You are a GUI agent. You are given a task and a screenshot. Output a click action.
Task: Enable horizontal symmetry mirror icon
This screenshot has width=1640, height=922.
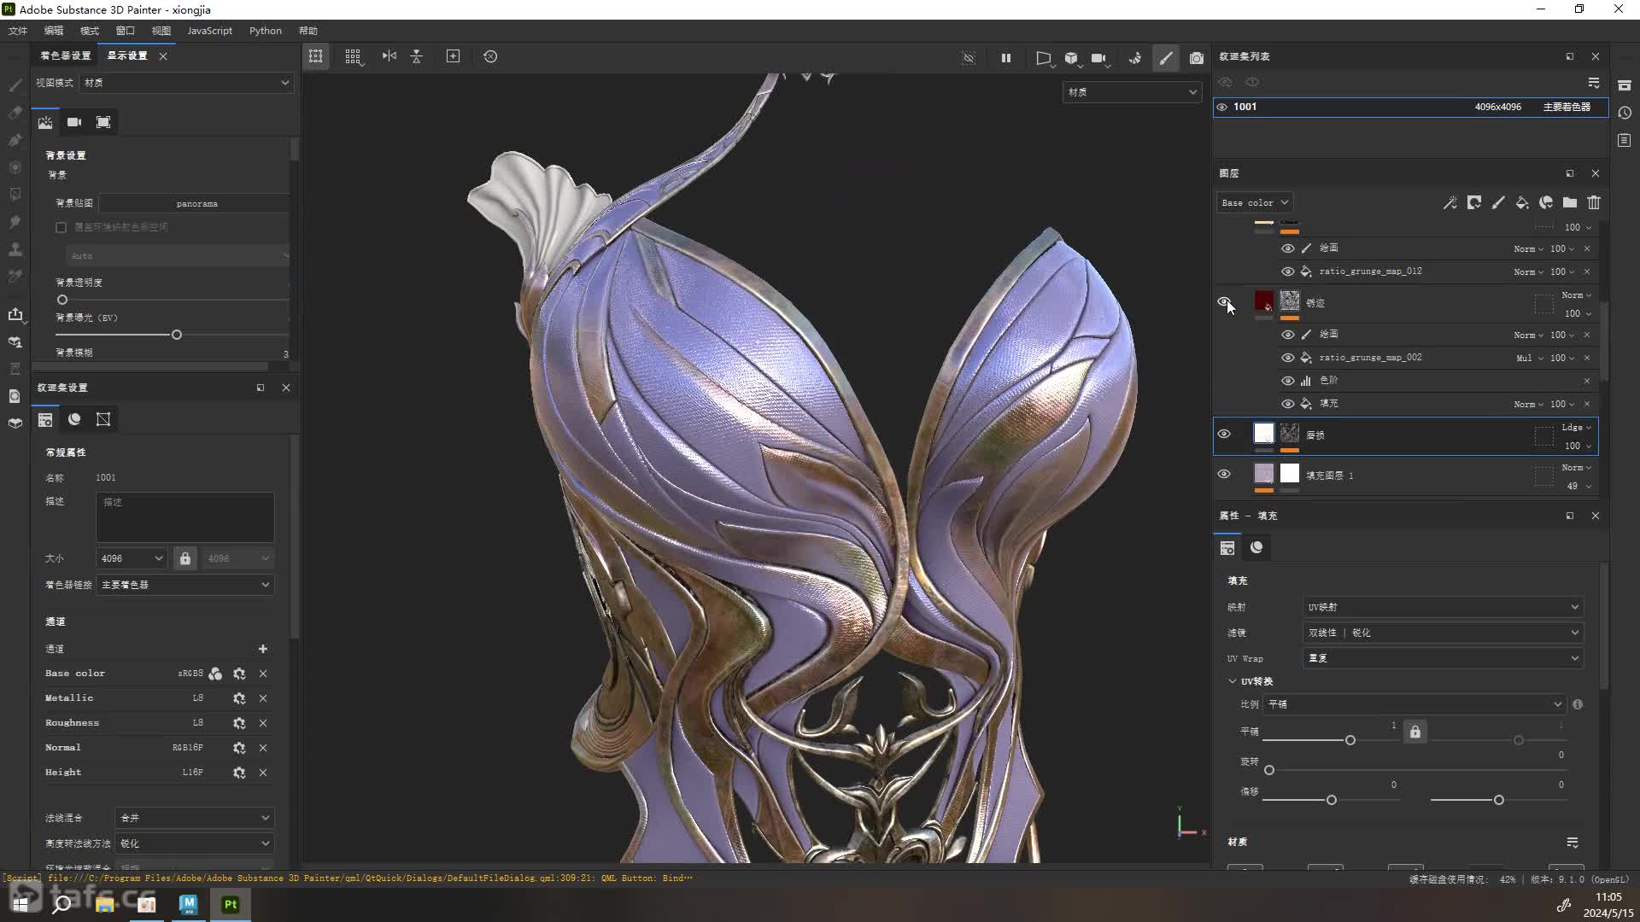pyautogui.click(x=389, y=56)
